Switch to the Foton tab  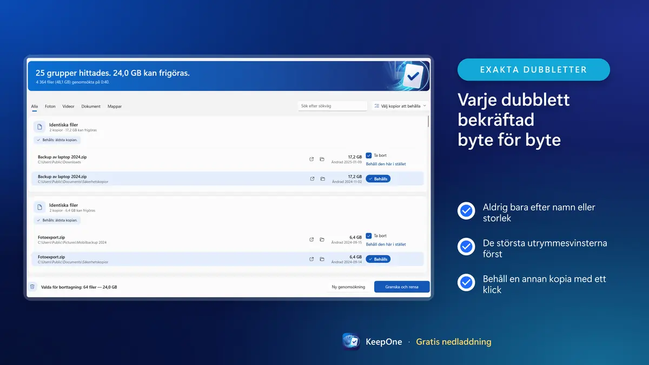(x=50, y=107)
